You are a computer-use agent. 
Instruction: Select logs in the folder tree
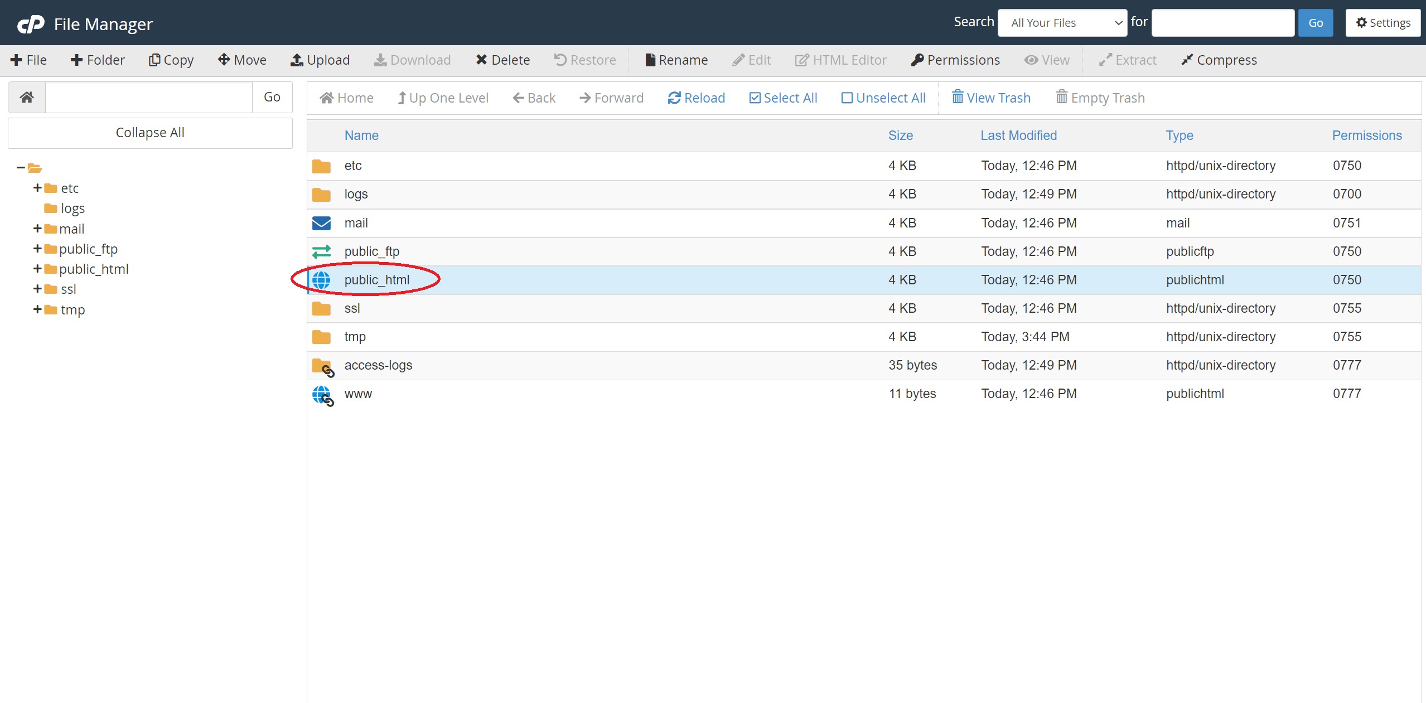[x=72, y=209]
